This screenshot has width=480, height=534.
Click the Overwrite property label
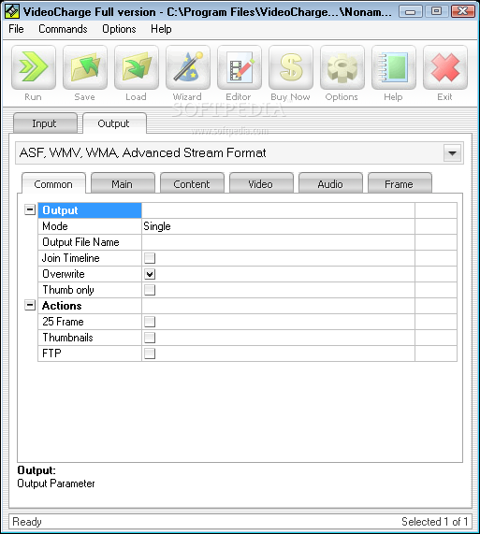click(64, 274)
